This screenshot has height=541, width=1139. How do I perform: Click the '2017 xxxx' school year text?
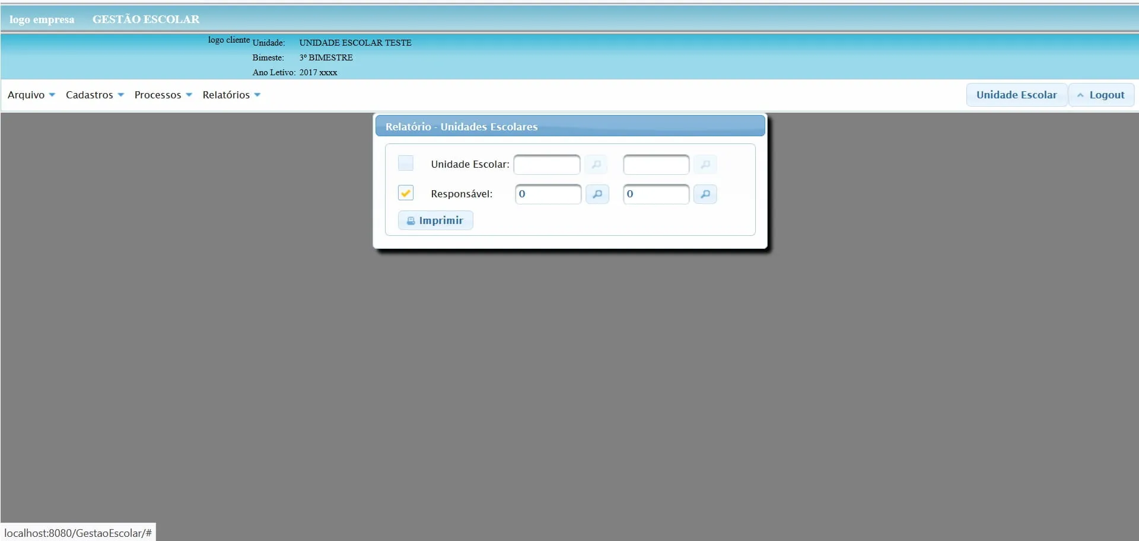pos(319,72)
